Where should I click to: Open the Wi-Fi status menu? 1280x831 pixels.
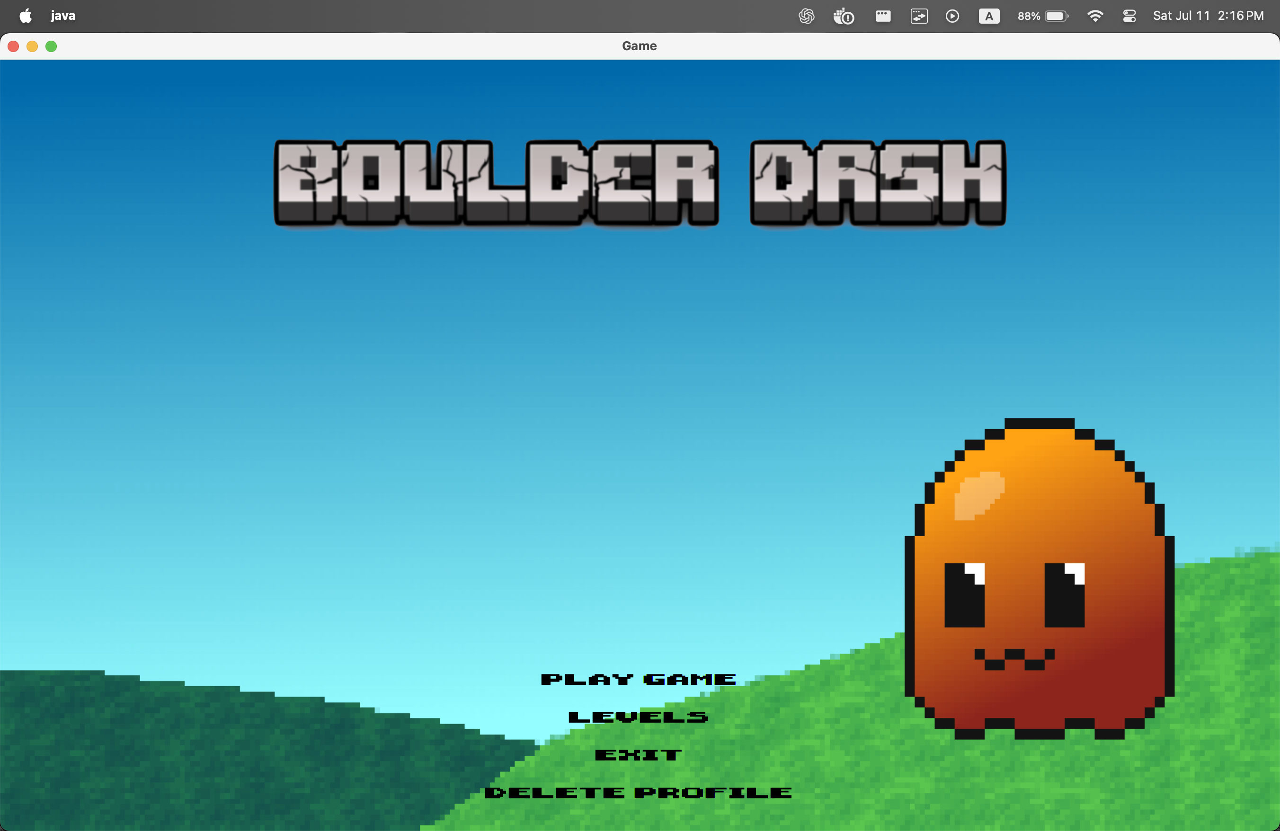(1094, 16)
